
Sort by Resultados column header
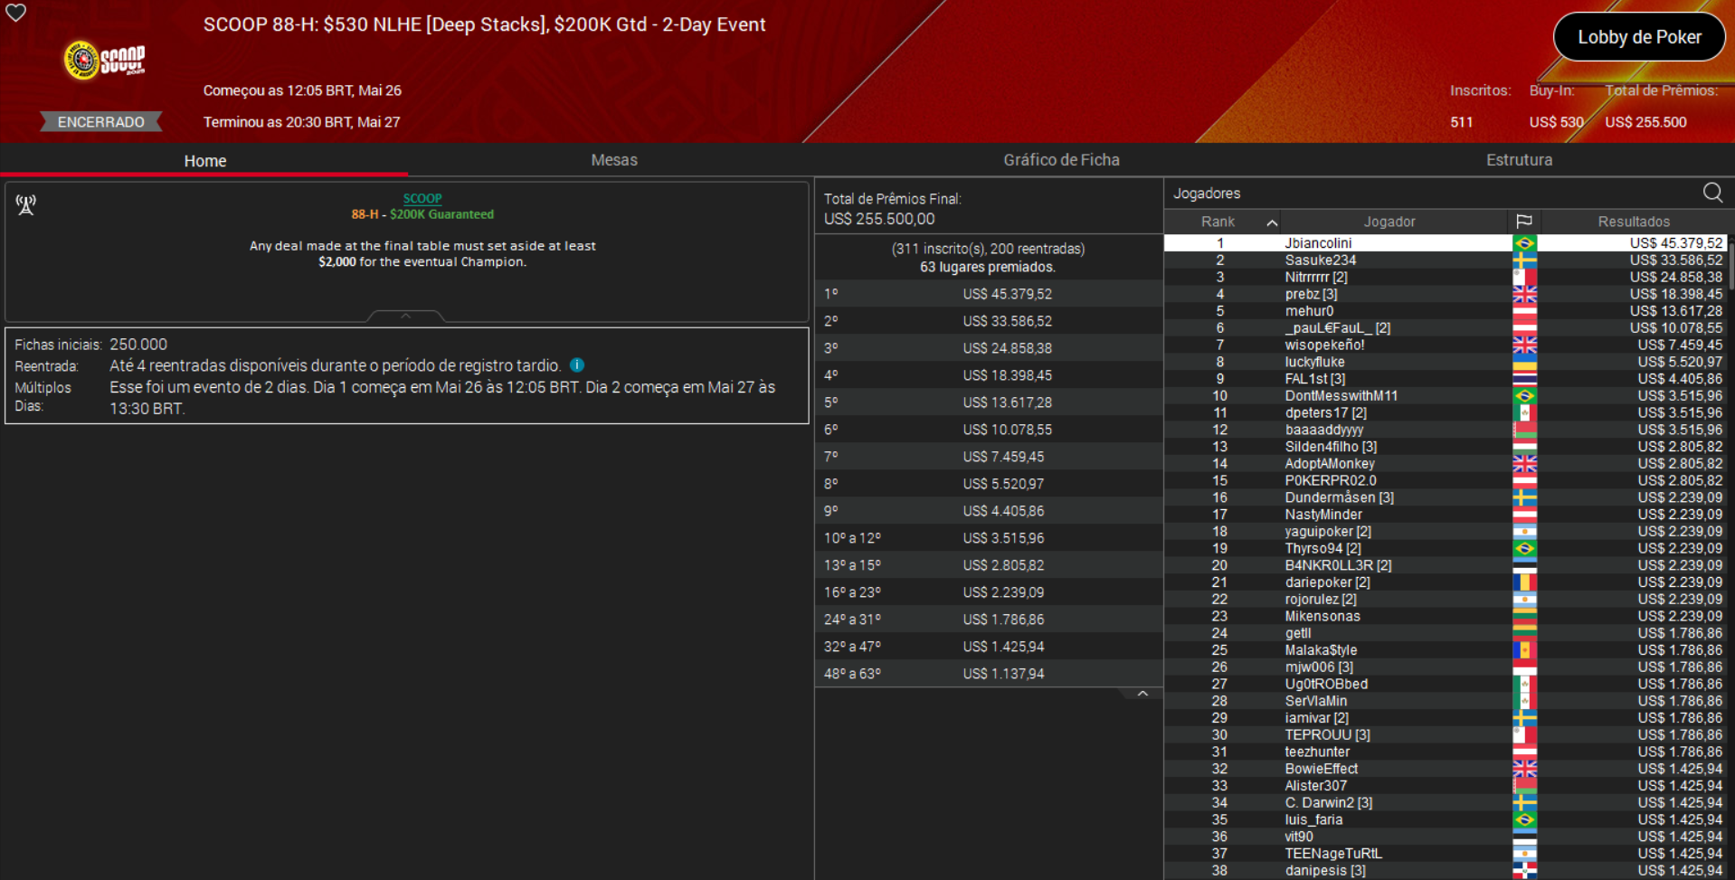[1634, 222]
